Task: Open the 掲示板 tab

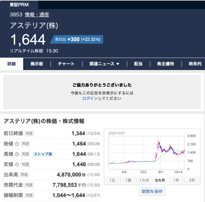Action: [x=37, y=64]
